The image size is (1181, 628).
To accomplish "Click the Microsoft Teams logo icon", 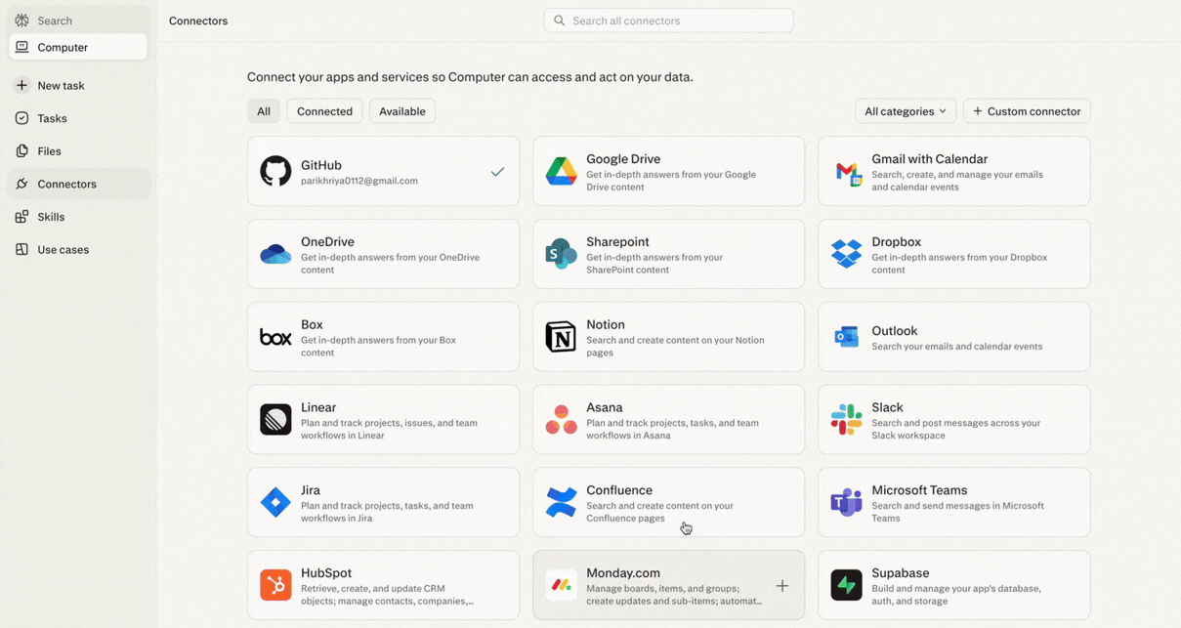I will pyautogui.click(x=846, y=502).
